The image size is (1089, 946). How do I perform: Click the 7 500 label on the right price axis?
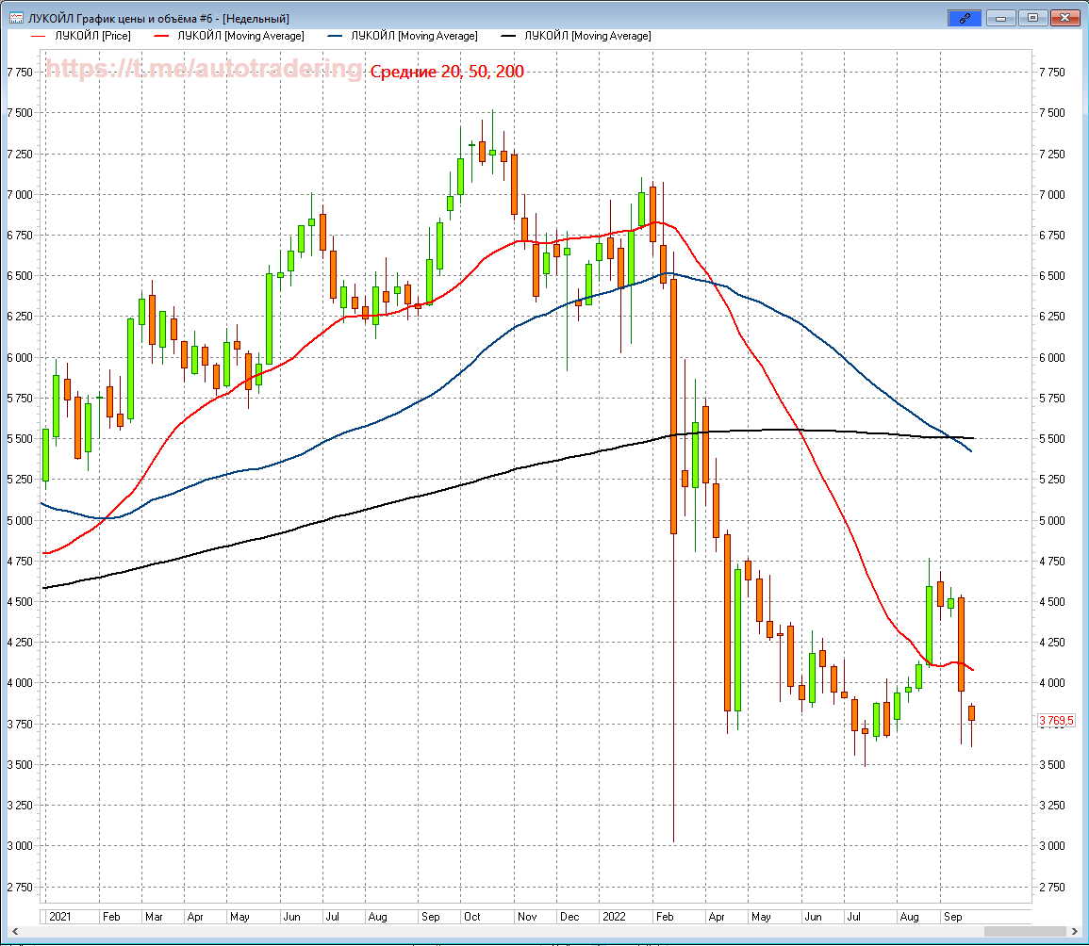[1050, 113]
